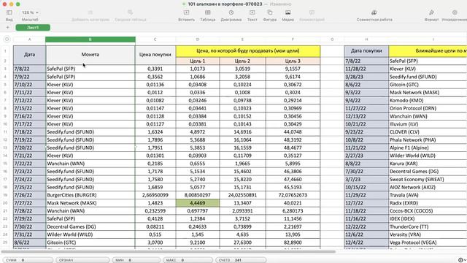Click the Монета header cell
Screen dimensions: 467x263
coord(90,55)
